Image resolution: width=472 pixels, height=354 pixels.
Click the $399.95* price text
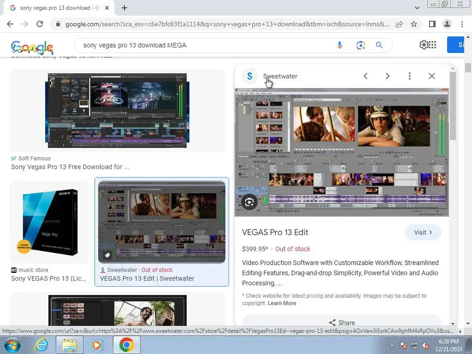(255, 249)
